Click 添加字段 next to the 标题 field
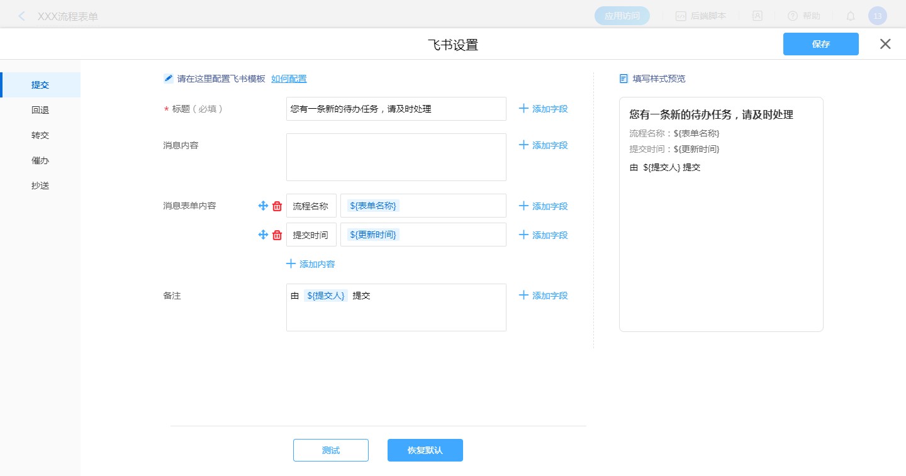 (543, 109)
